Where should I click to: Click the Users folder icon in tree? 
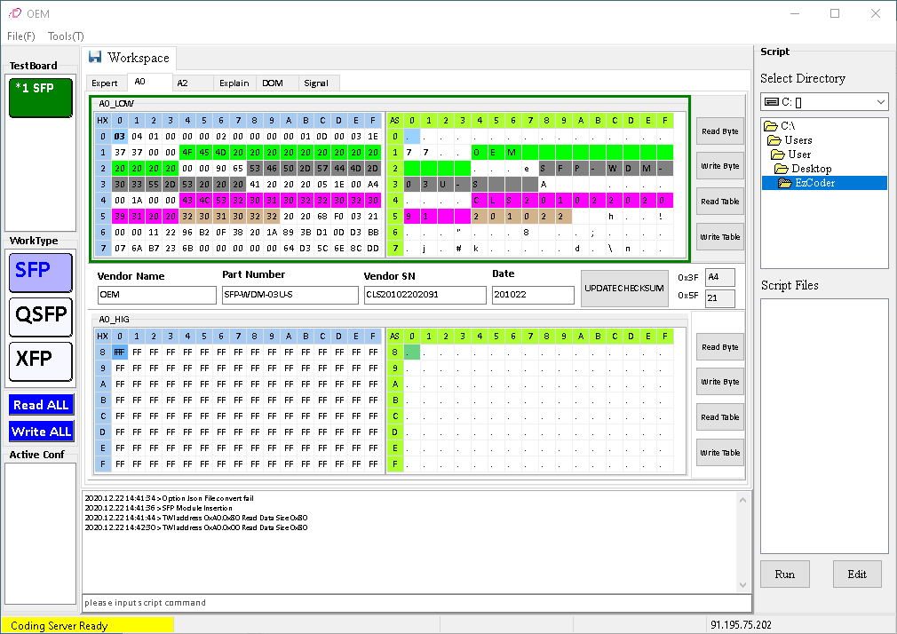[774, 140]
